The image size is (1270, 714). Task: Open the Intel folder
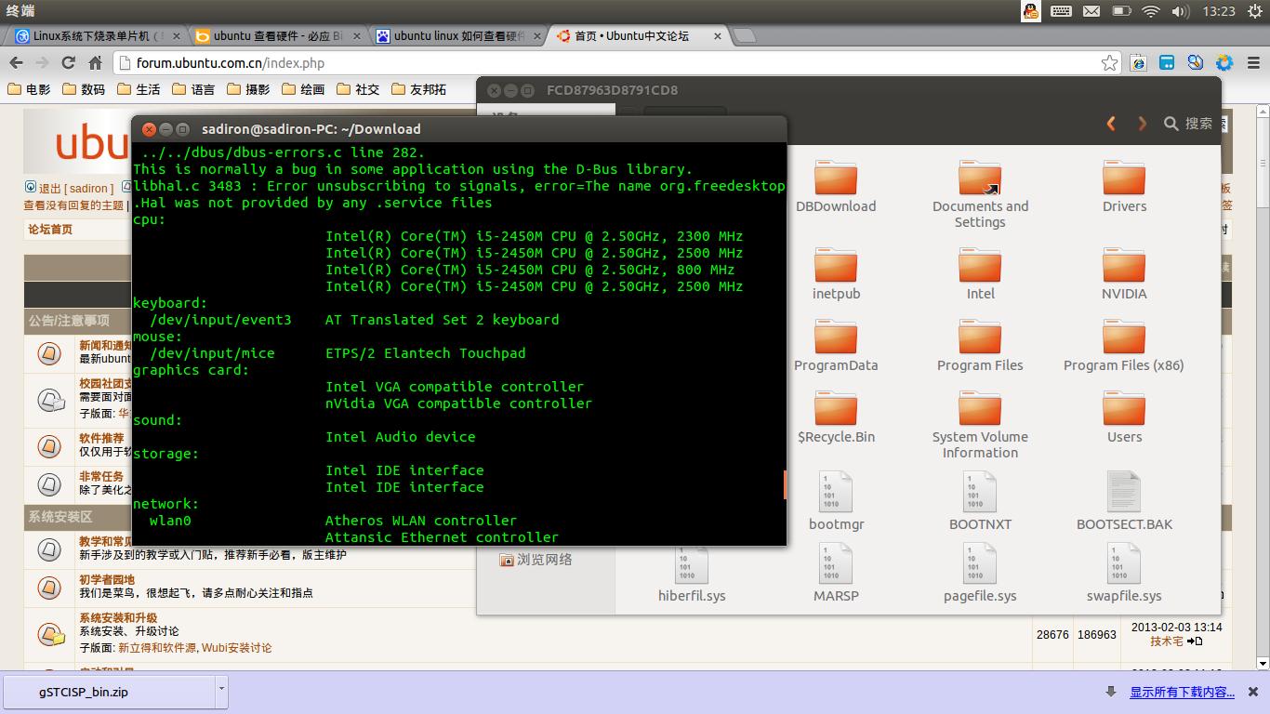[x=980, y=274]
